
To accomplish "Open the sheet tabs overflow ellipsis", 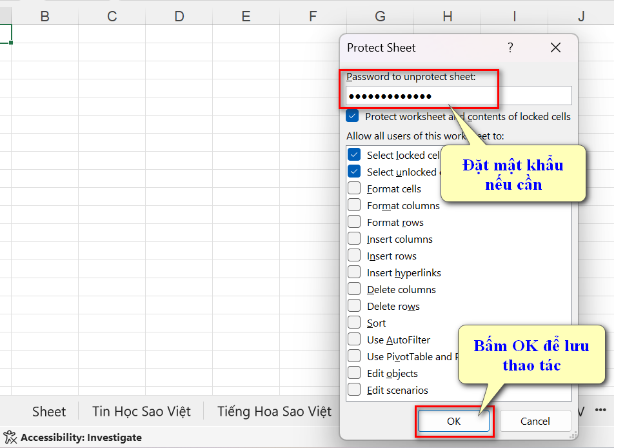I will coord(600,411).
